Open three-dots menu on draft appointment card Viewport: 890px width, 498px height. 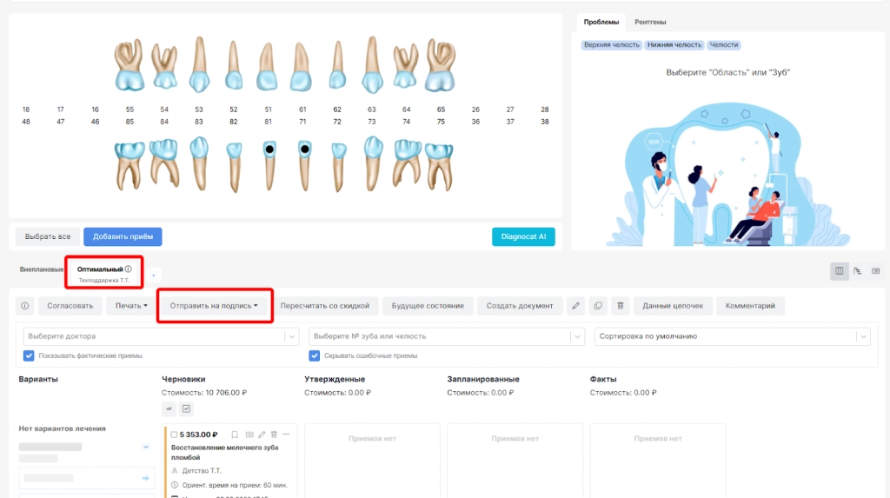point(286,434)
